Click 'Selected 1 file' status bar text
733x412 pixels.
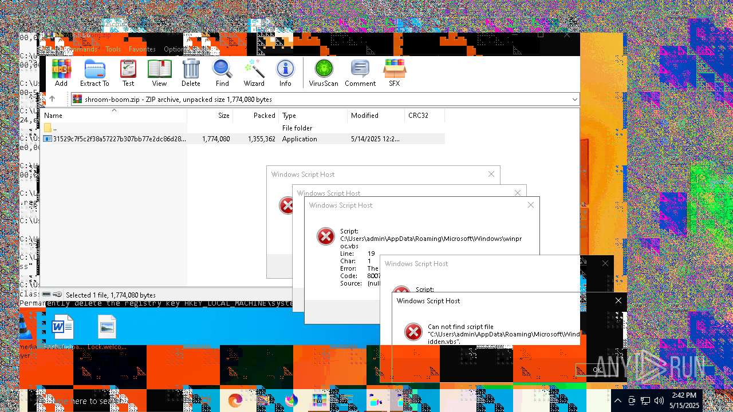tap(111, 295)
